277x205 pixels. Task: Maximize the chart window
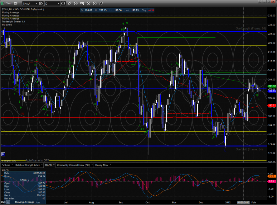pos(269,2)
